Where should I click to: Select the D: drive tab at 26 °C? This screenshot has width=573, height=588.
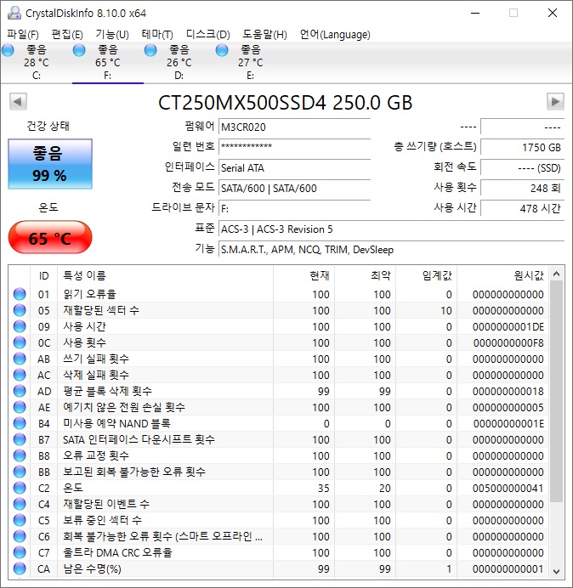tap(179, 62)
